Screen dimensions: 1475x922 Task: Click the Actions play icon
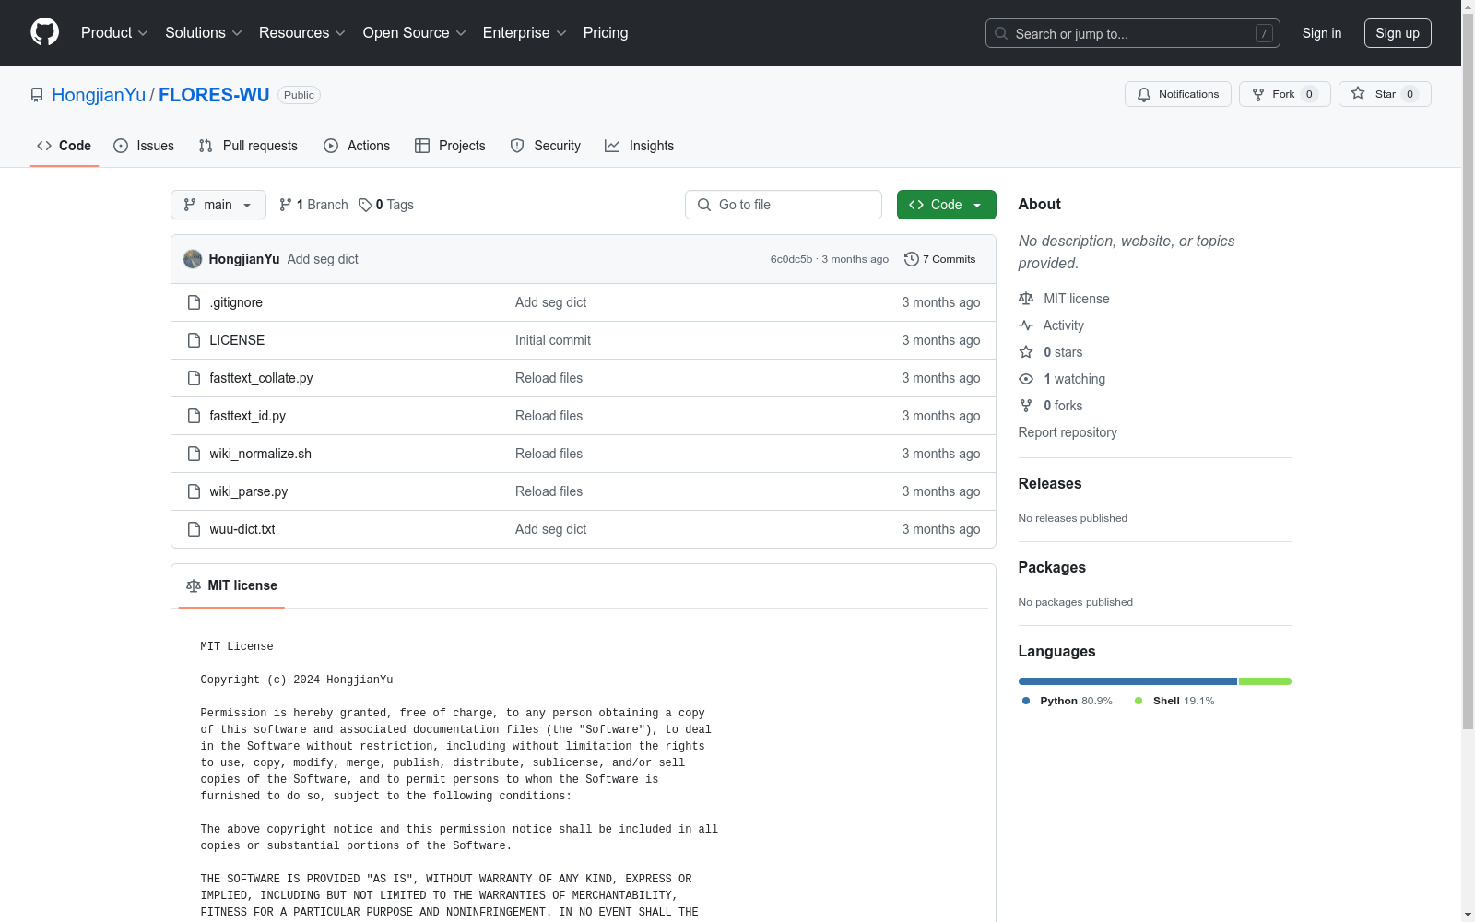[331, 146]
